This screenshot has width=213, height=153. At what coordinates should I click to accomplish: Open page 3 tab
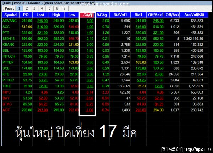pos(34,8)
